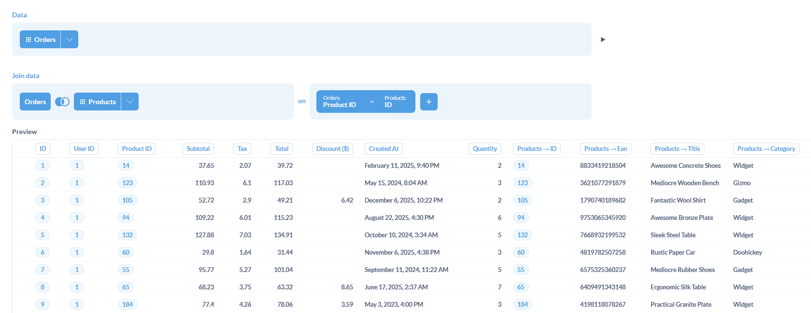Open the Orders column picker chevron

pyautogui.click(x=70, y=40)
